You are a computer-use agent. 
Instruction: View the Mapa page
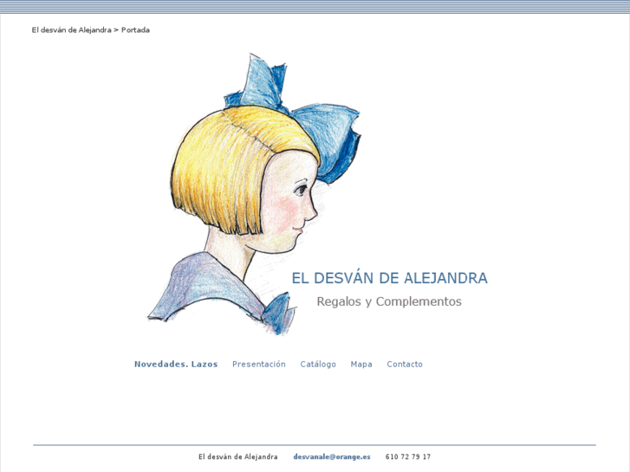coord(361,365)
